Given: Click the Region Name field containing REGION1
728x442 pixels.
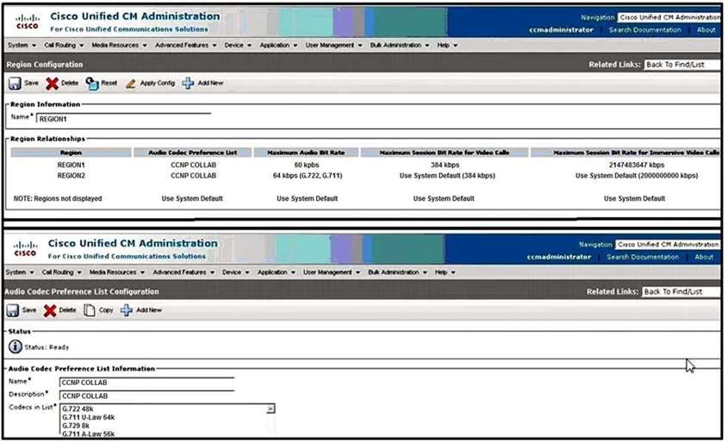Looking at the screenshot, I should pyautogui.click(x=122, y=120).
